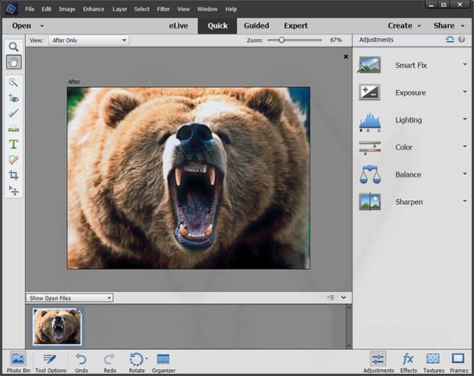Open the View mode dropdown
The image size is (474, 376).
click(x=89, y=41)
